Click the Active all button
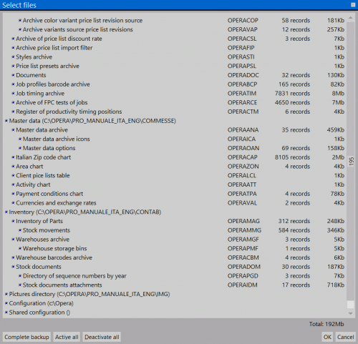Viewport: 358px width, 344px height. [x=67, y=337]
